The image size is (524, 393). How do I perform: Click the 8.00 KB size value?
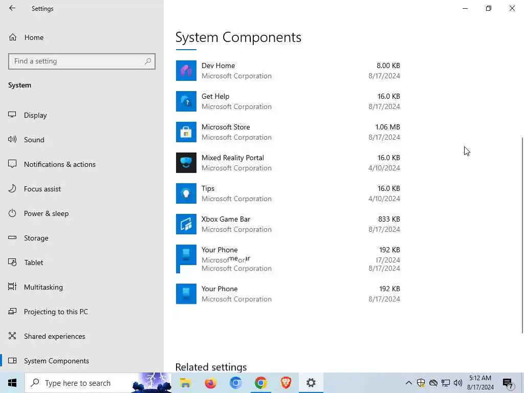point(388,65)
